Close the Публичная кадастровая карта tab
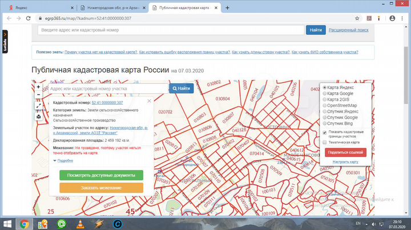The width and height of the screenshot is (411, 230). pos(216,8)
